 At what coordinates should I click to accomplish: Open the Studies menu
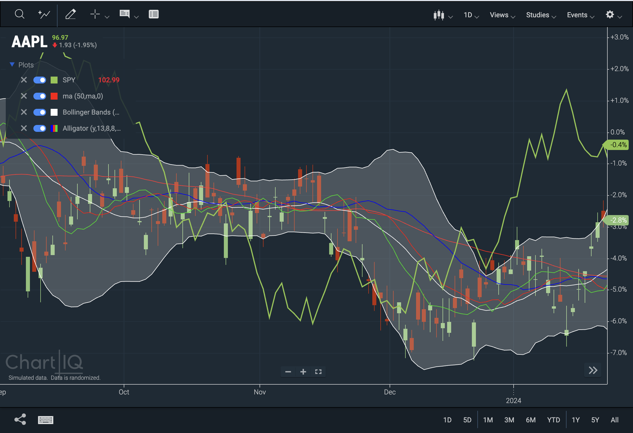pos(541,15)
